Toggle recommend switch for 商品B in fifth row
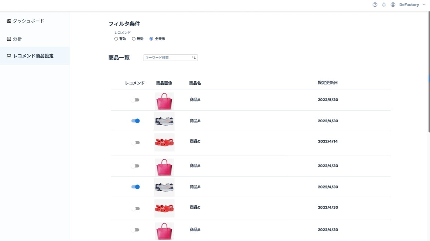430x241 pixels. pyautogui.click(x=135, y=187)
